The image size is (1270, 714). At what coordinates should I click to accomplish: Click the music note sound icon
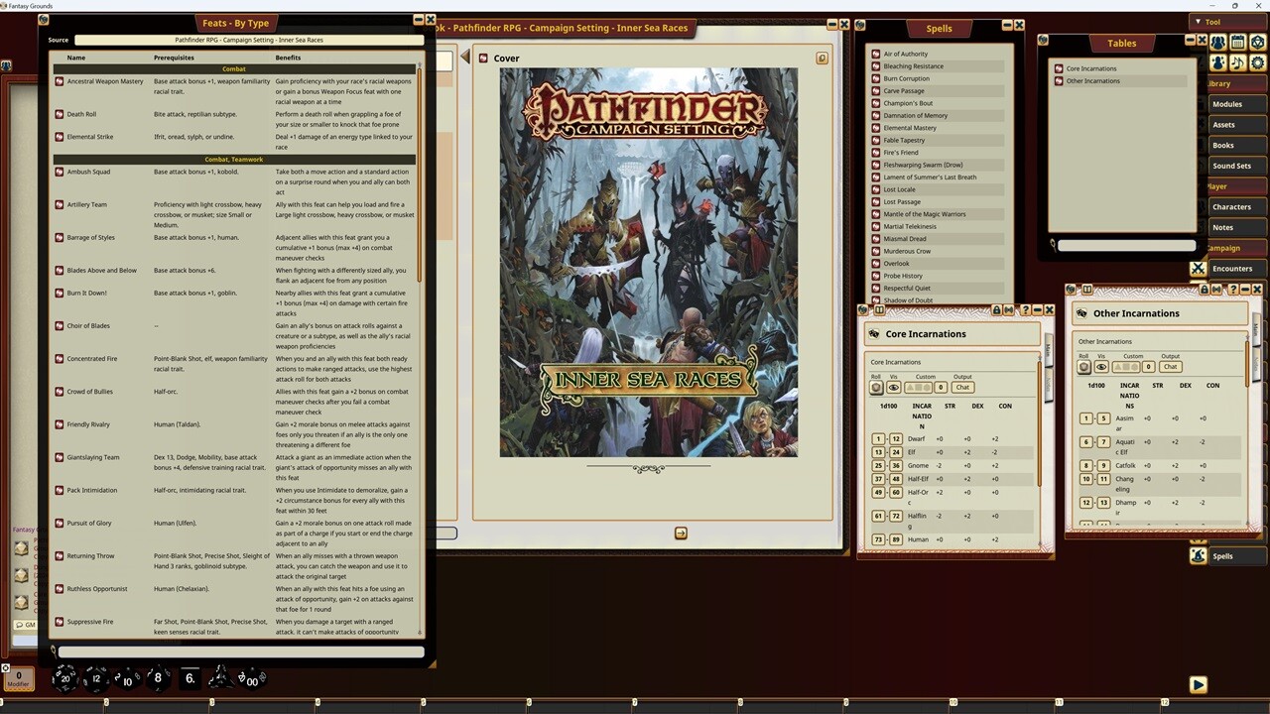(1237, 62)
